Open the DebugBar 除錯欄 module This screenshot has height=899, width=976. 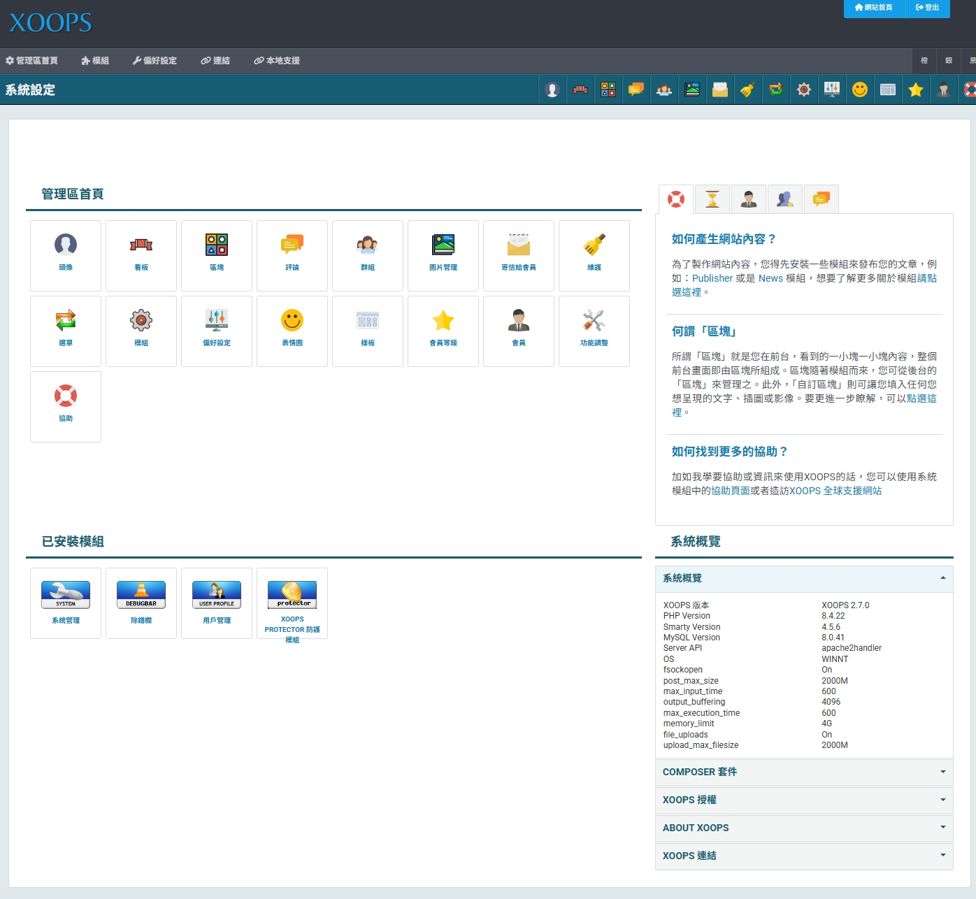[141, 603]
